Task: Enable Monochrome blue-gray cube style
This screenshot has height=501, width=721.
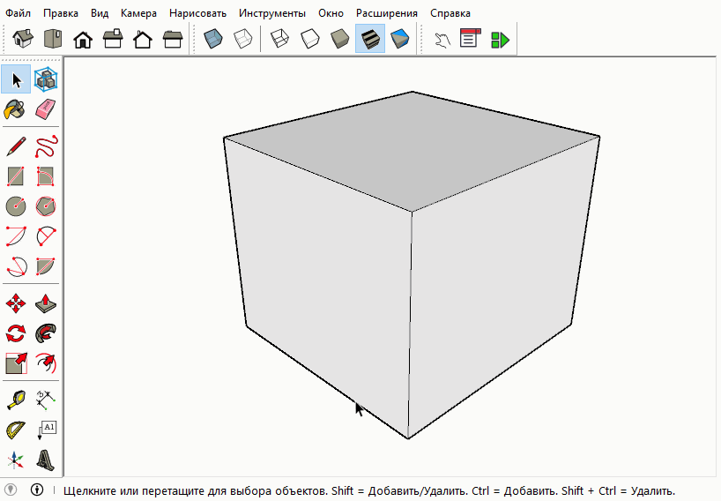Action: click(x=400, y=39)
